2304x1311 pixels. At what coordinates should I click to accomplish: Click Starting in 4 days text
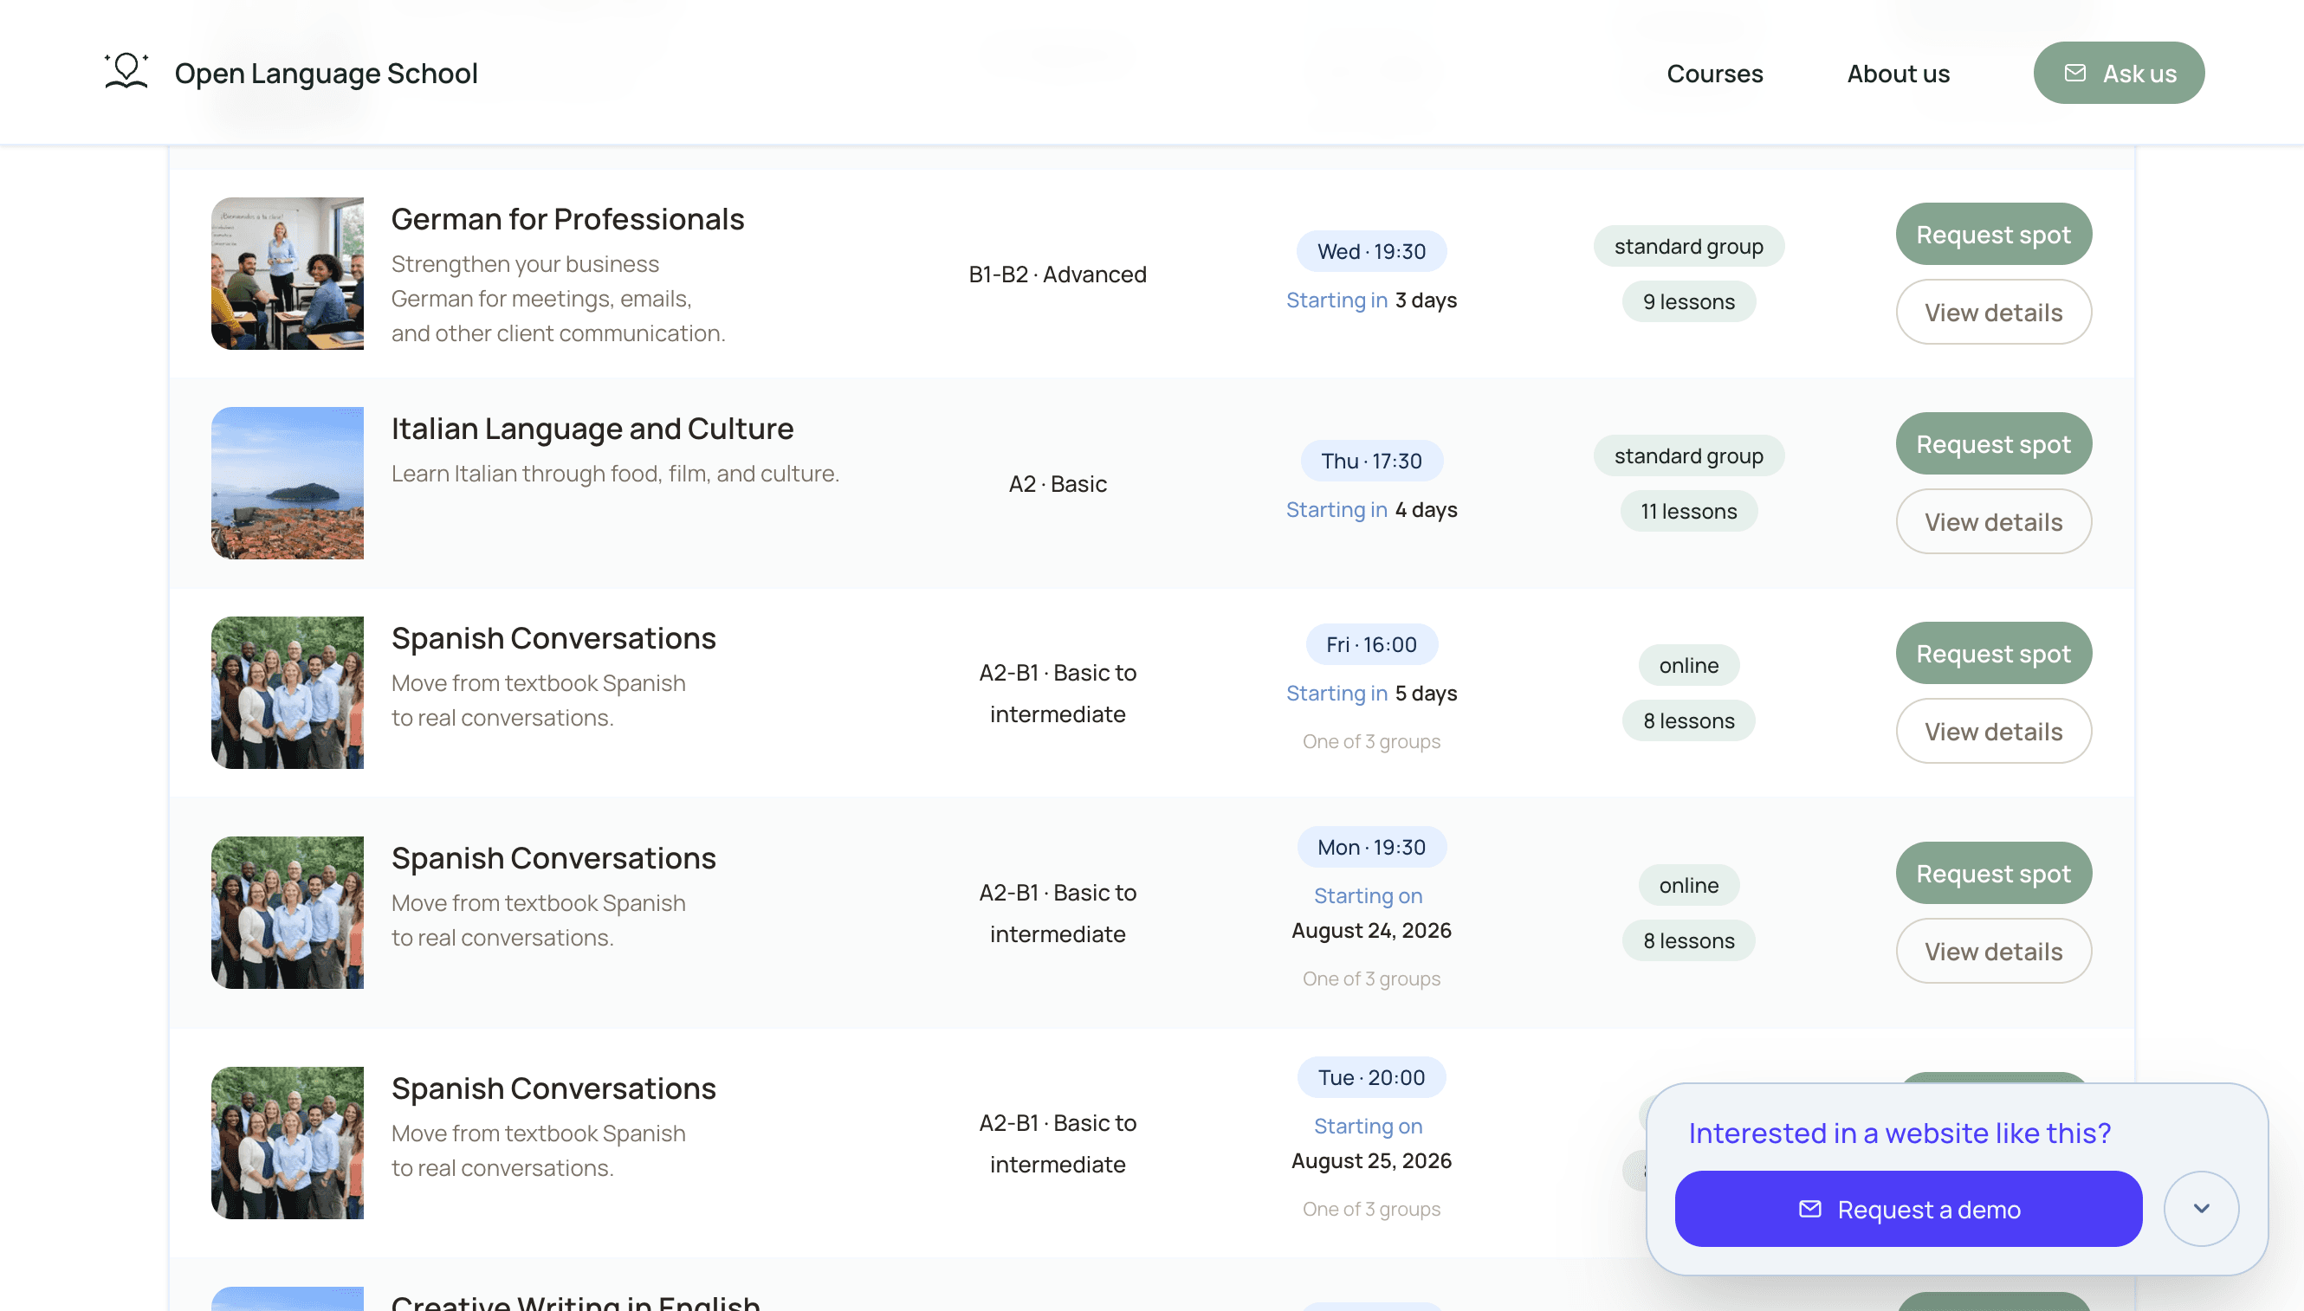point(1371,510)
